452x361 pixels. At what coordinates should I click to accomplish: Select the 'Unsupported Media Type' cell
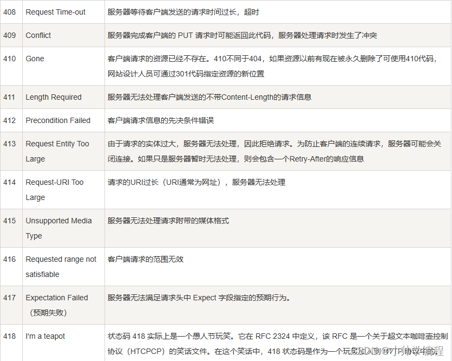click(63, 228)
